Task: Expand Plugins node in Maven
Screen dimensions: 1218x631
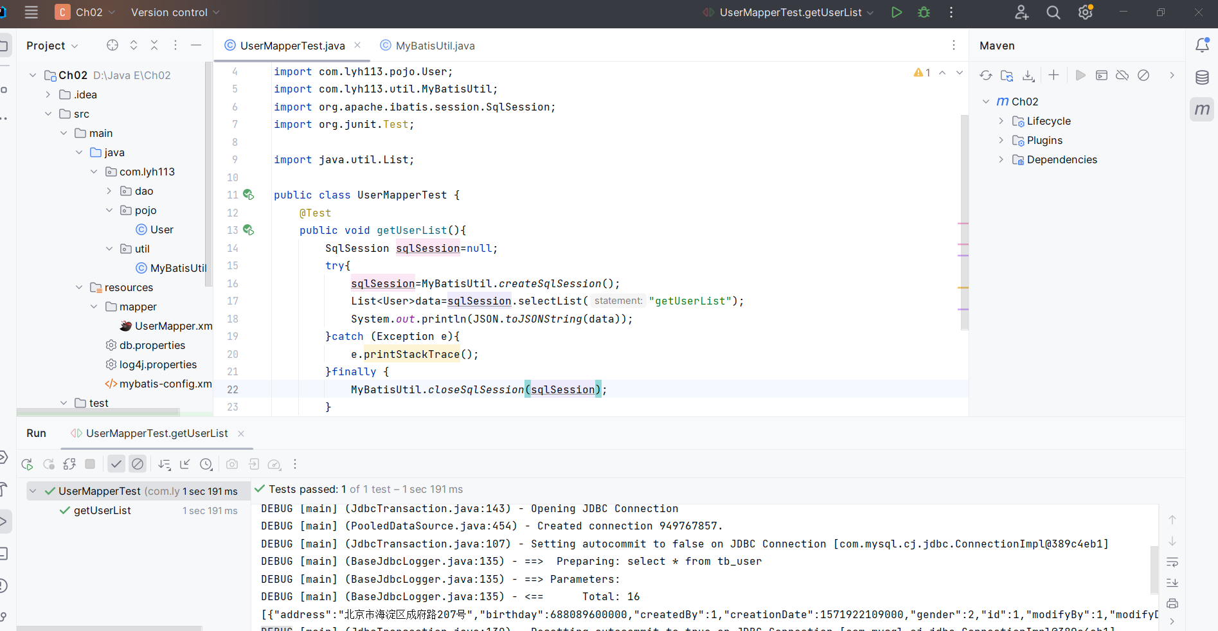Action: coord(1001,140)
